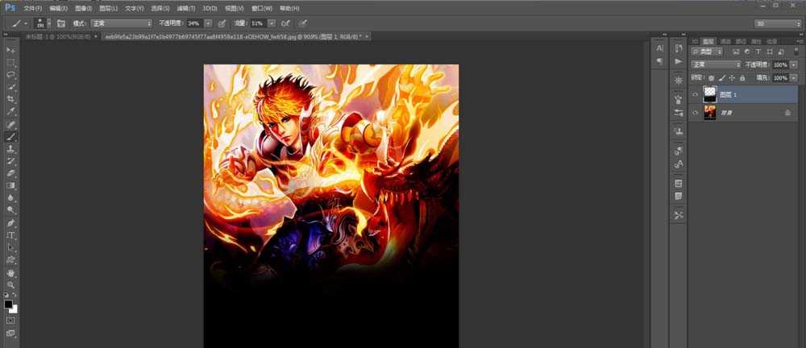Enable airbrush mode next to flow

click(286, 23)
